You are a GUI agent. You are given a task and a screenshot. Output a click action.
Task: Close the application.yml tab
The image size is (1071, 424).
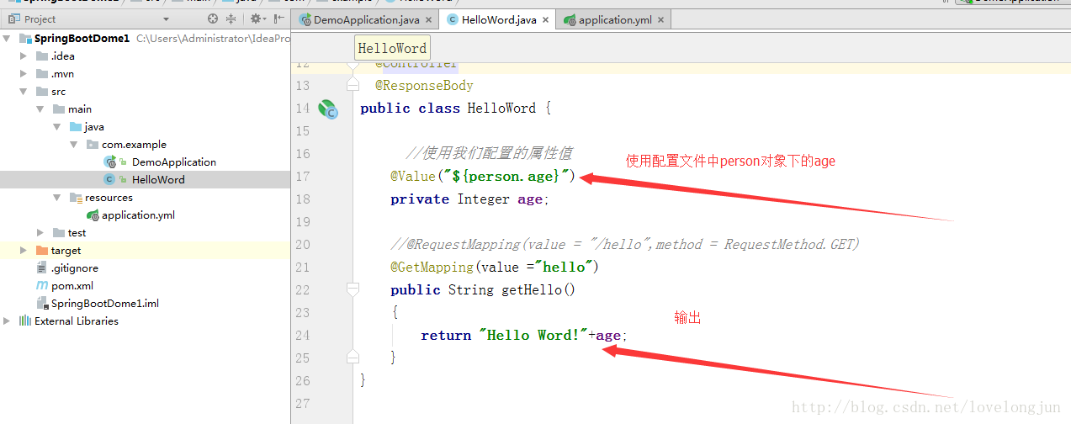click(660, 19)
